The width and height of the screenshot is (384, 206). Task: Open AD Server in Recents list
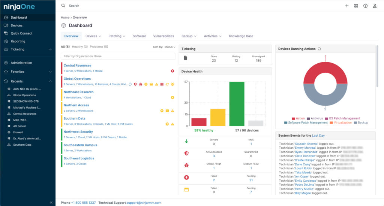pos(19,126)
